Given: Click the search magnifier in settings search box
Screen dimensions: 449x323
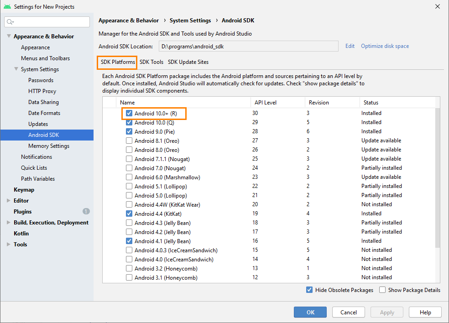Looking at the screenshot, I should coord(9,21).
